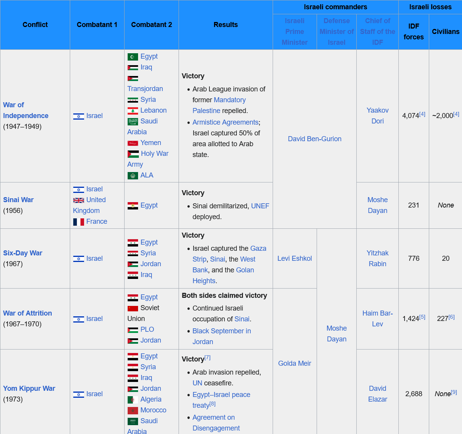
Task: Click Saudi Arabia flag in War of Independence row
Action: click(x=133, y=122)
